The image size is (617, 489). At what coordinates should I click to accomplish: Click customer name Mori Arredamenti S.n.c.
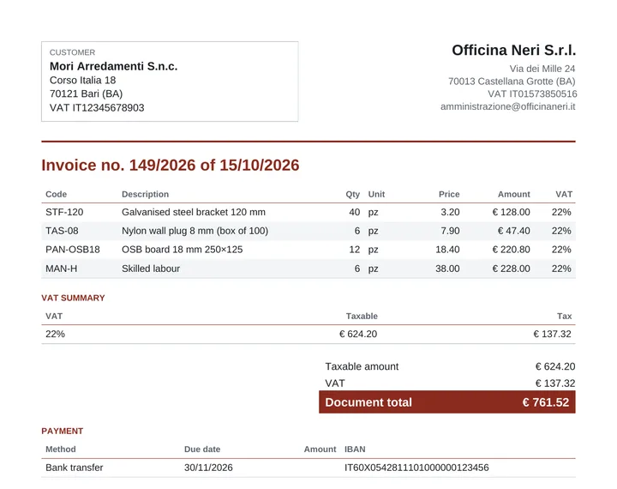[x=113, y=66]
